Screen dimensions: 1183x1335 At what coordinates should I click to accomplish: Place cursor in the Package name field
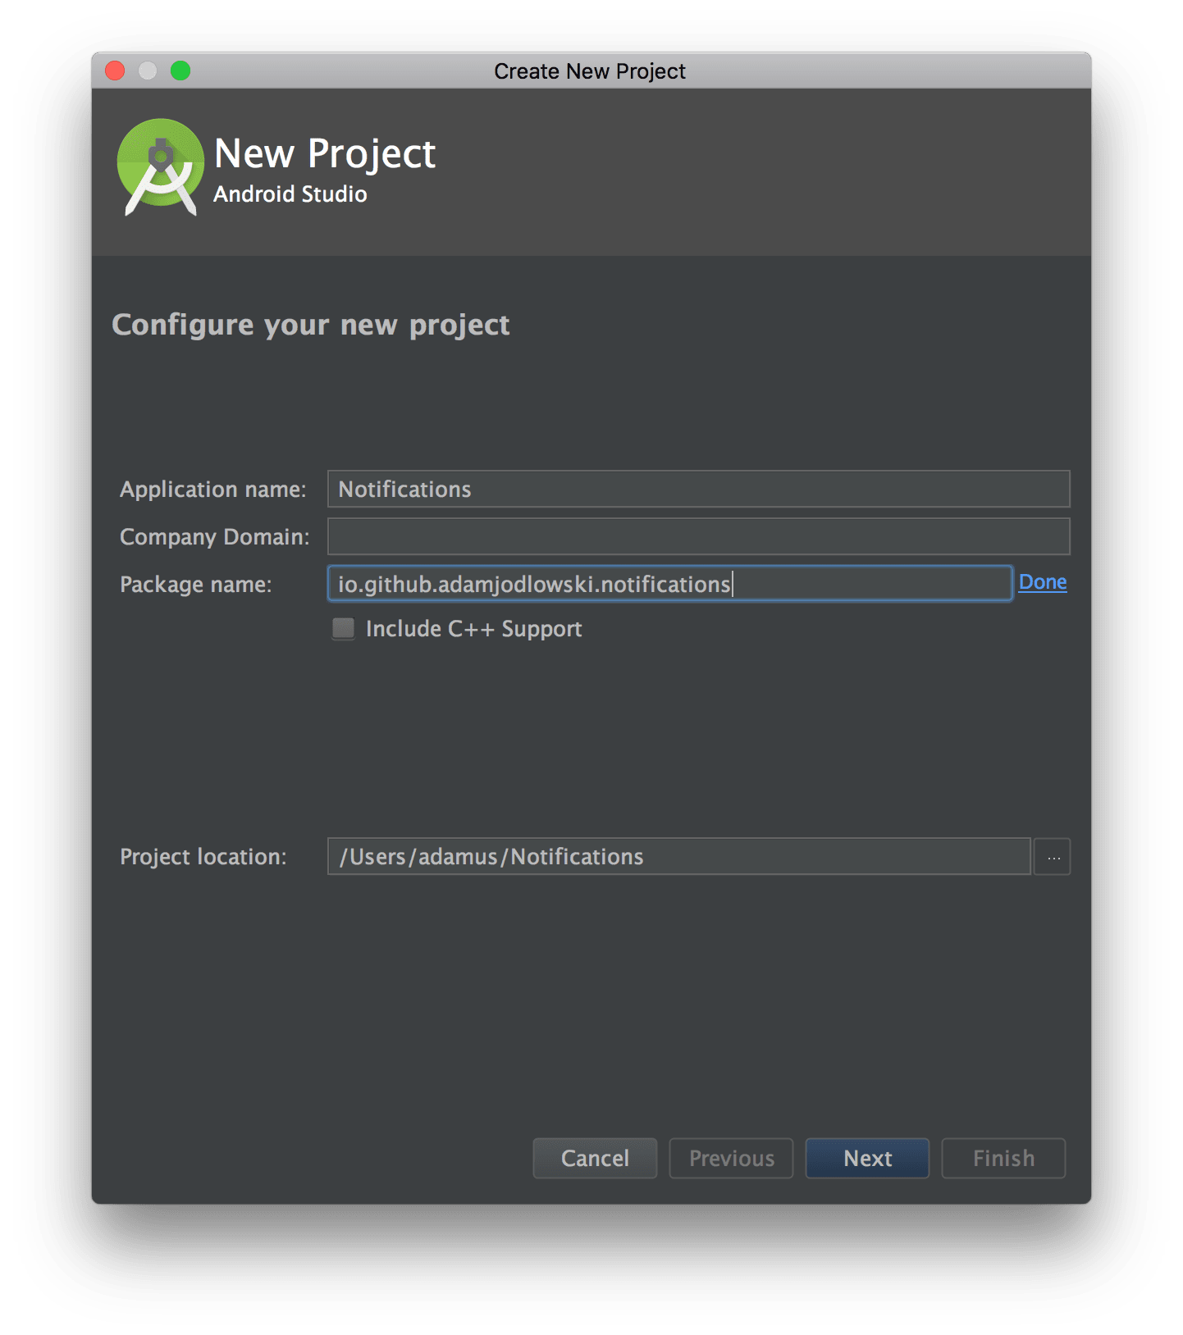point(669,584)
